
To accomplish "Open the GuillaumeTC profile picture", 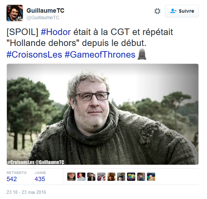I will [15, 13].
